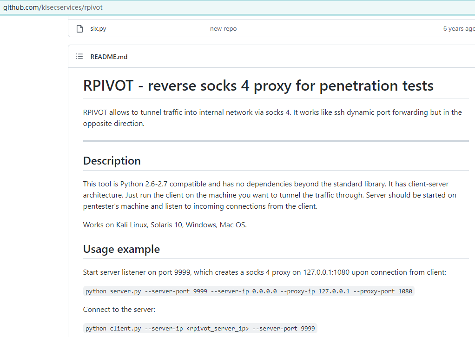This screenshot has height=337, width=475.
Task: Click the Description section heading
Action: point(112,161)
